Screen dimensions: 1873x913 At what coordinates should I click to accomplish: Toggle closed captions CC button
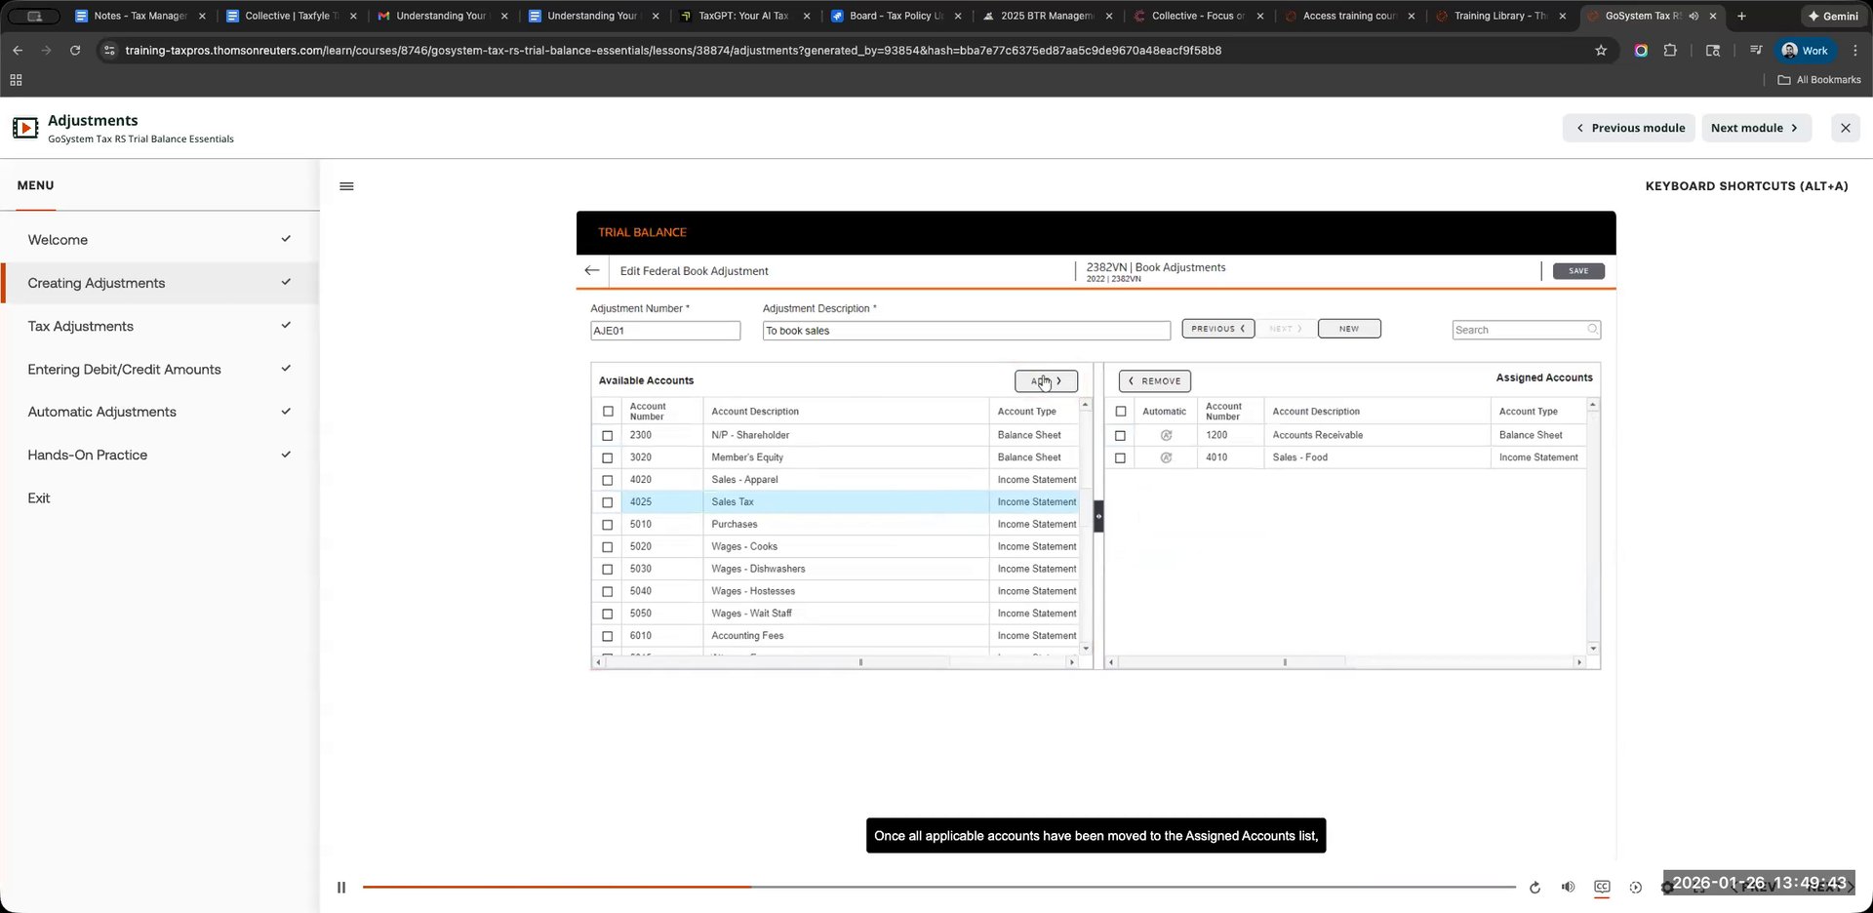click(1602, 887)
